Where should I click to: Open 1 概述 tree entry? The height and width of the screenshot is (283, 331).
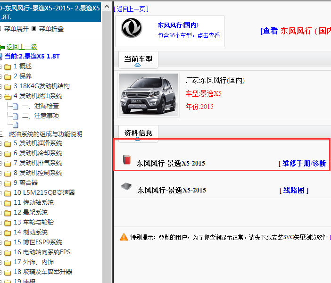(x=23, y=66)
